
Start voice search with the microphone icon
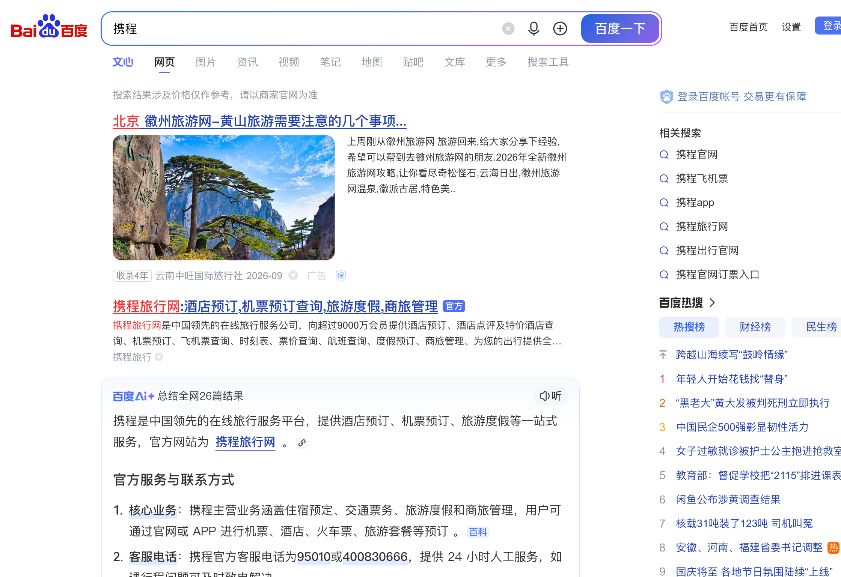tap(534, 29)
